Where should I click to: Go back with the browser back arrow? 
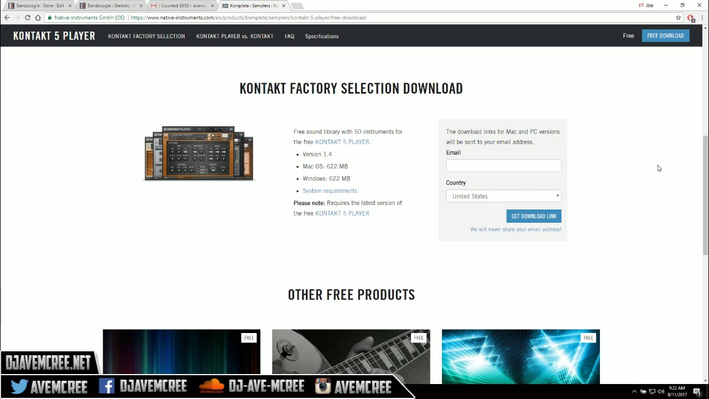[x=7, y=18]
